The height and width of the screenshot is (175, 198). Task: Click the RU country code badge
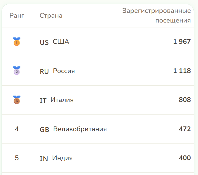(44, 71)
